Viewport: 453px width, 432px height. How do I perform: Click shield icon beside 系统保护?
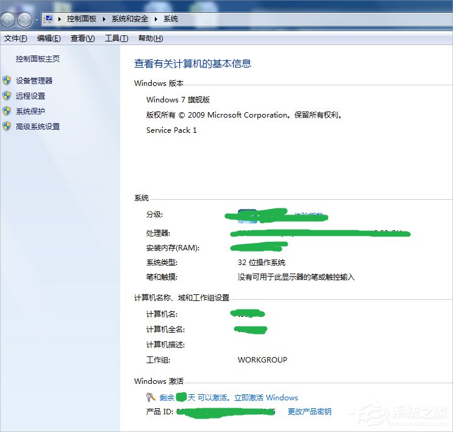pyautogui.click(x=7, y=111)
